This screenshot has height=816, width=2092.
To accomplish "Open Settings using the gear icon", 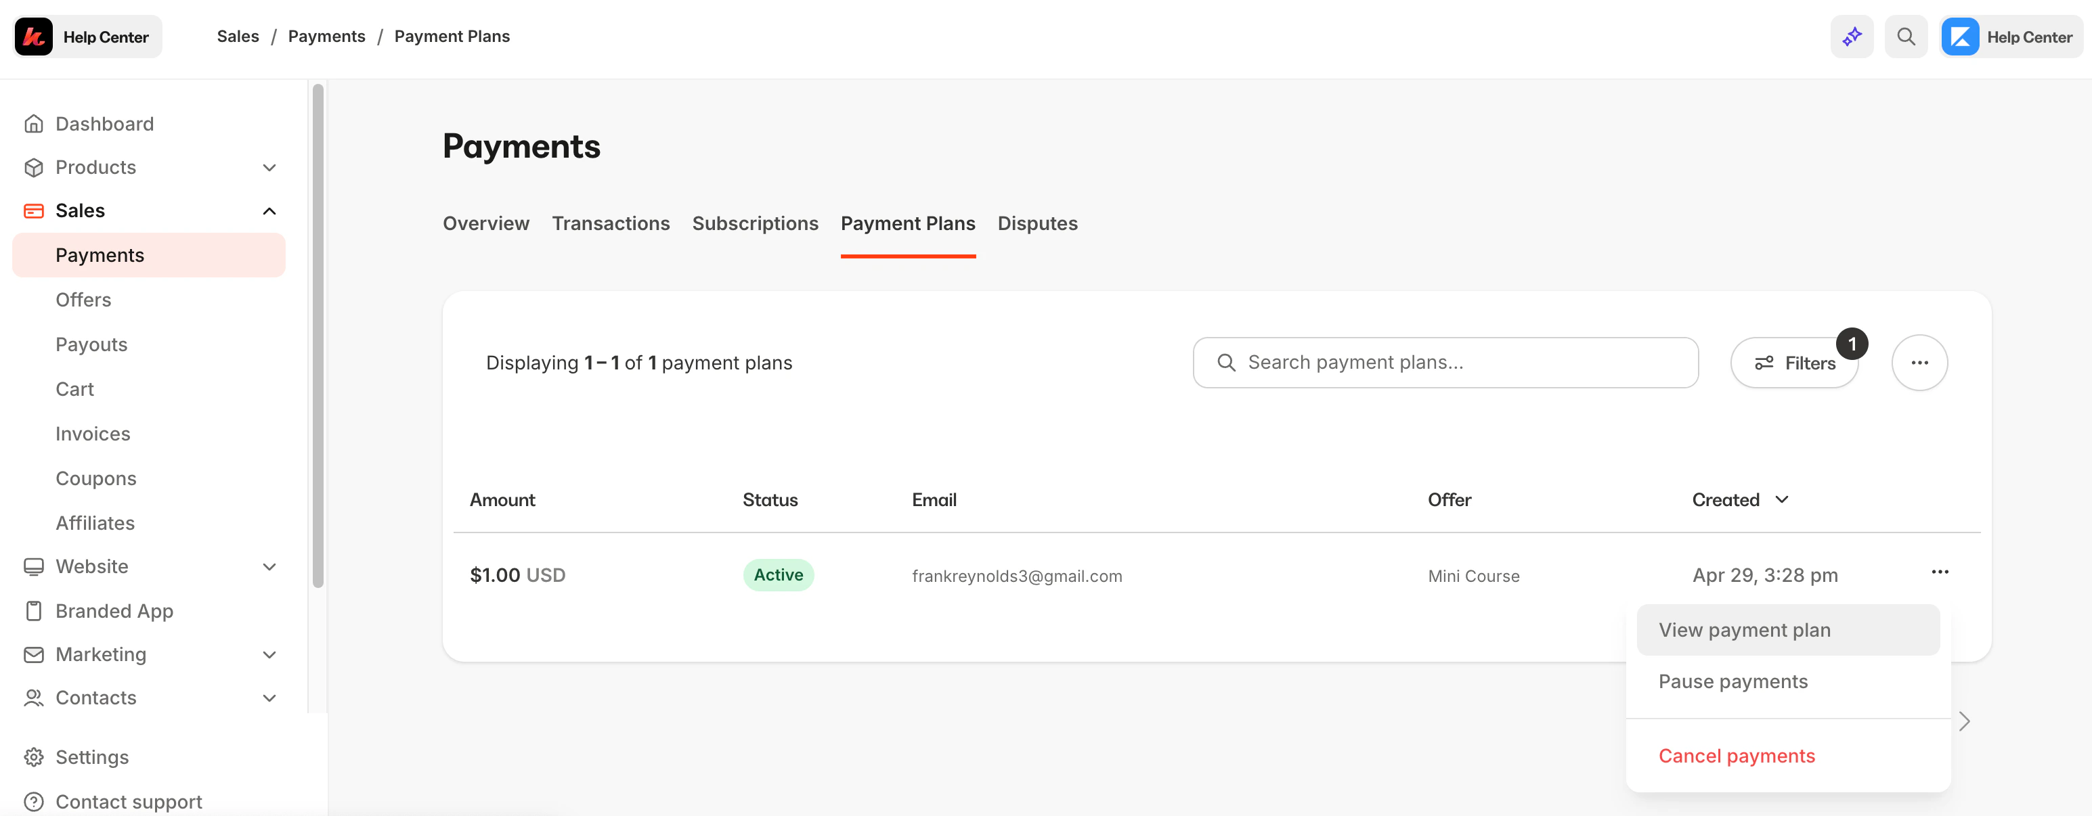I will coord(33,756).
